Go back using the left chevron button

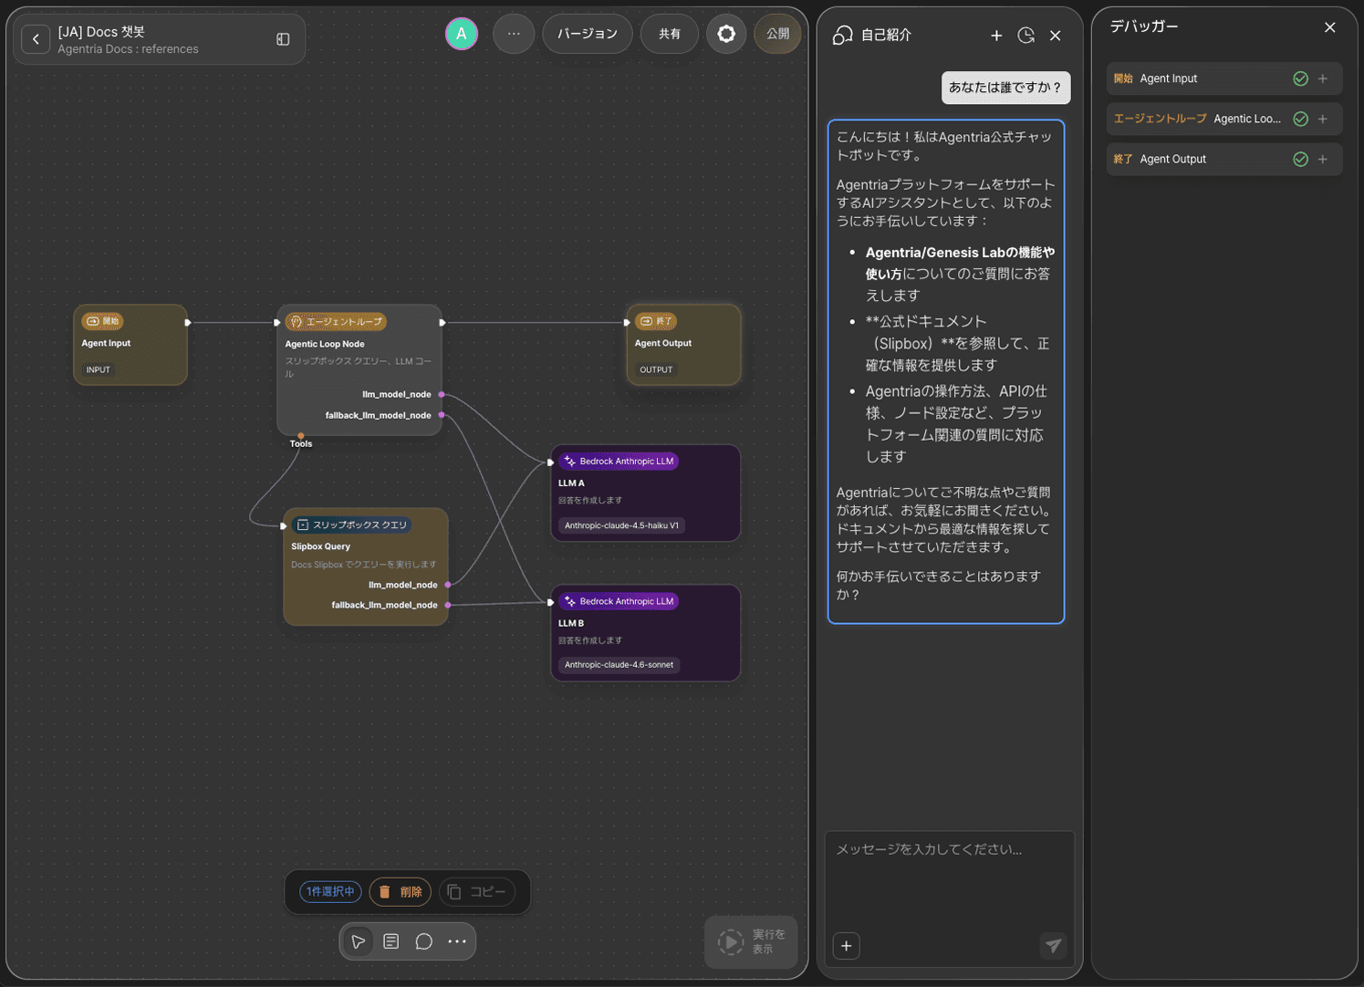tap(36, 39)
